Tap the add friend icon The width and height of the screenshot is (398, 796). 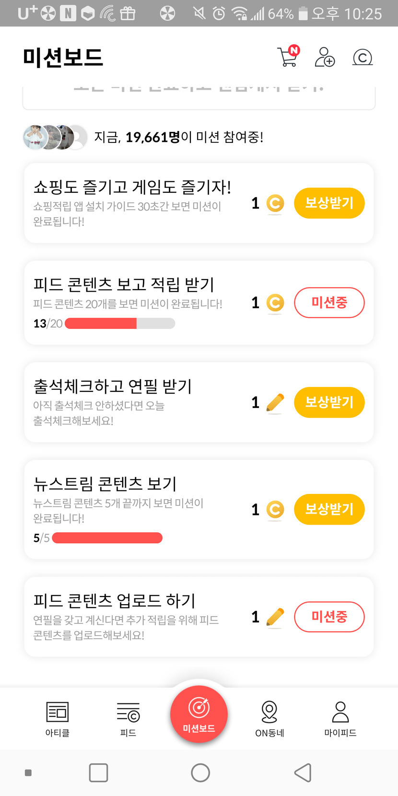click(x=325, y=57)
